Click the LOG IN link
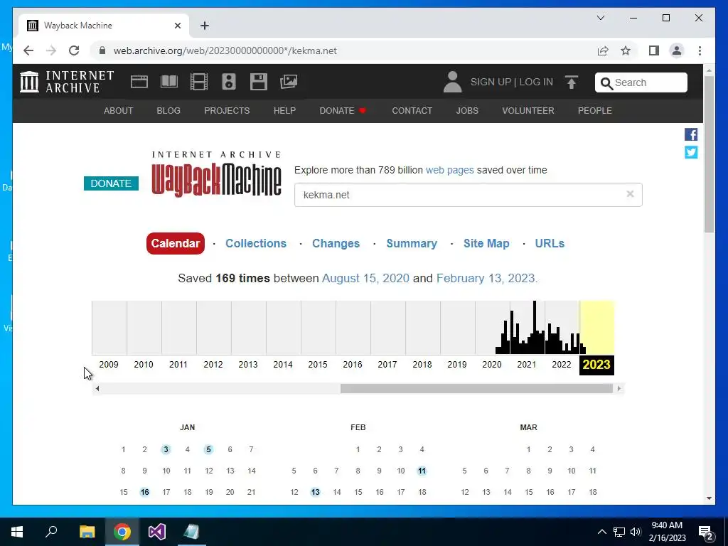Viewport: 728px width, 546px height. (x=536, y=82)
